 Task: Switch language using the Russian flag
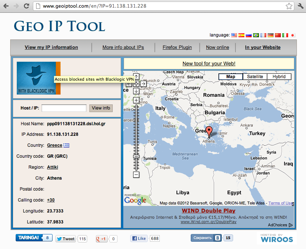coord(249,35)
